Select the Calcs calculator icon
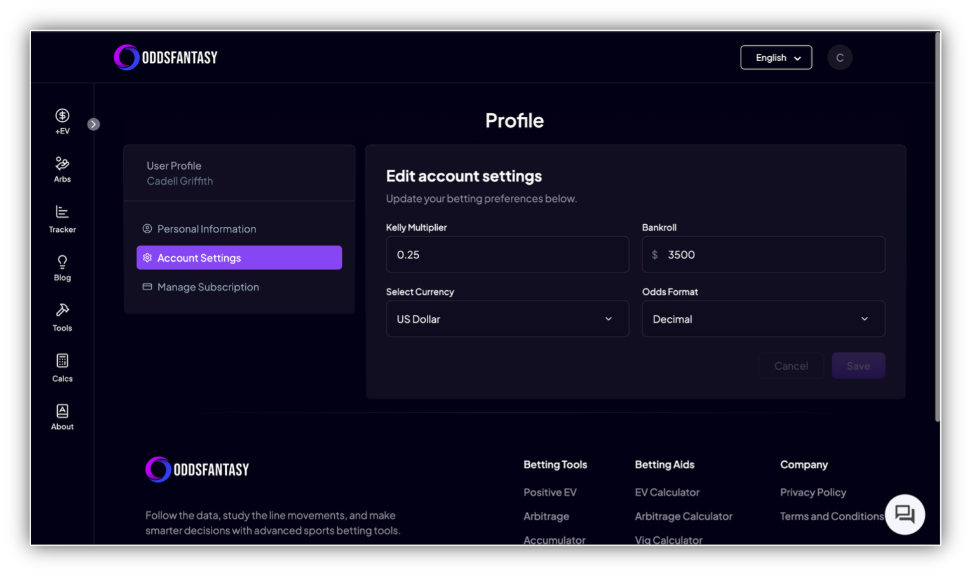The image size is (972, 578). tap(62, 367)
